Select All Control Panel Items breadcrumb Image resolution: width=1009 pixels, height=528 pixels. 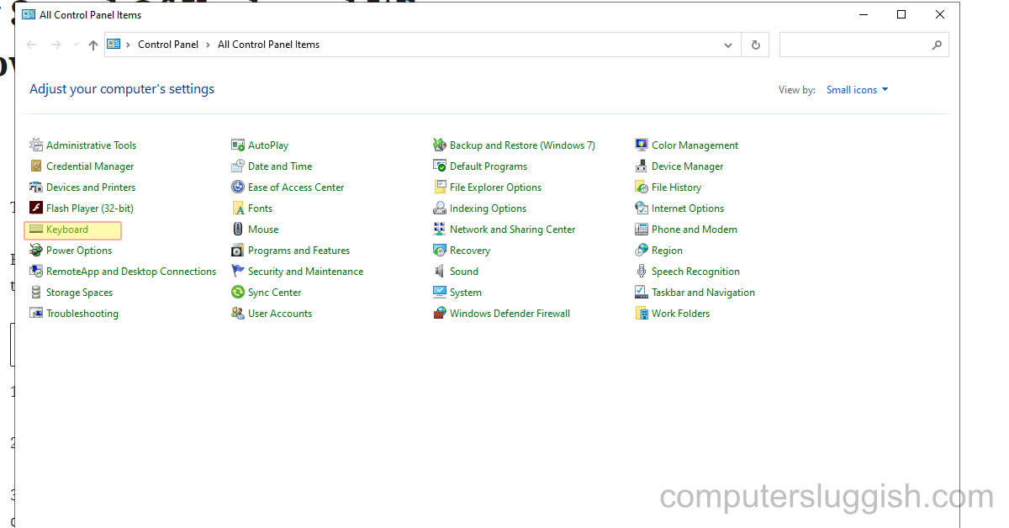[268, 45]
